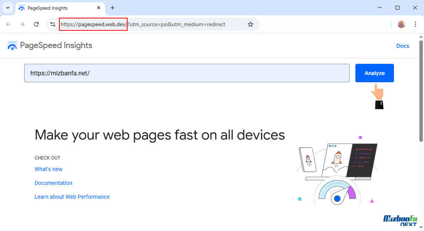Bookmark this page with the star icon

251,24
